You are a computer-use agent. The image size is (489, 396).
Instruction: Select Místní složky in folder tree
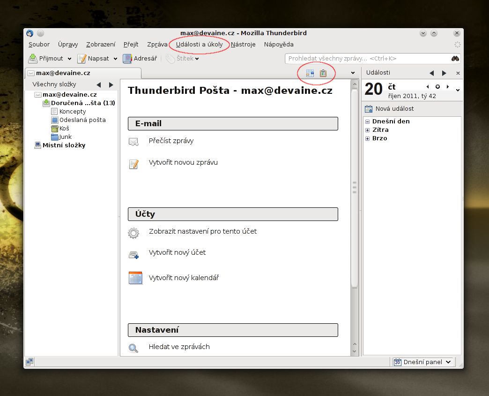(x=64, y=145)
